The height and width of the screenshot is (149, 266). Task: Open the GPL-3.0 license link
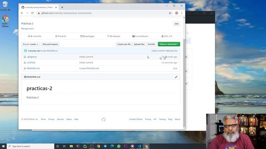coord(167,36)
